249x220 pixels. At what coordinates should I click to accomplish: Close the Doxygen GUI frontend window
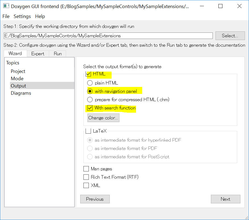click(239, 6)
